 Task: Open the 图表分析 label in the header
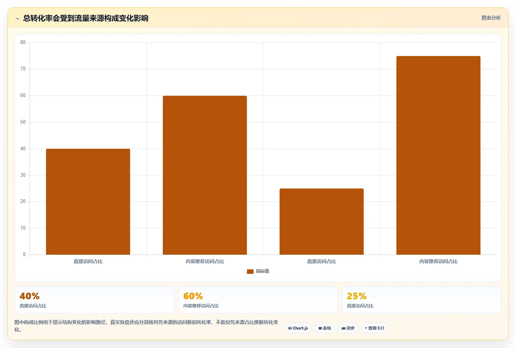491,18
